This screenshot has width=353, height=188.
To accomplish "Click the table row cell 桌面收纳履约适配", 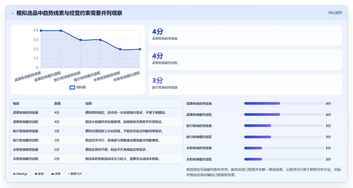I will tap(26, 122).
